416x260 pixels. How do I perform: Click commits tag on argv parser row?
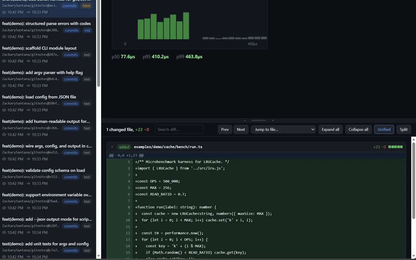pos(71,79)
